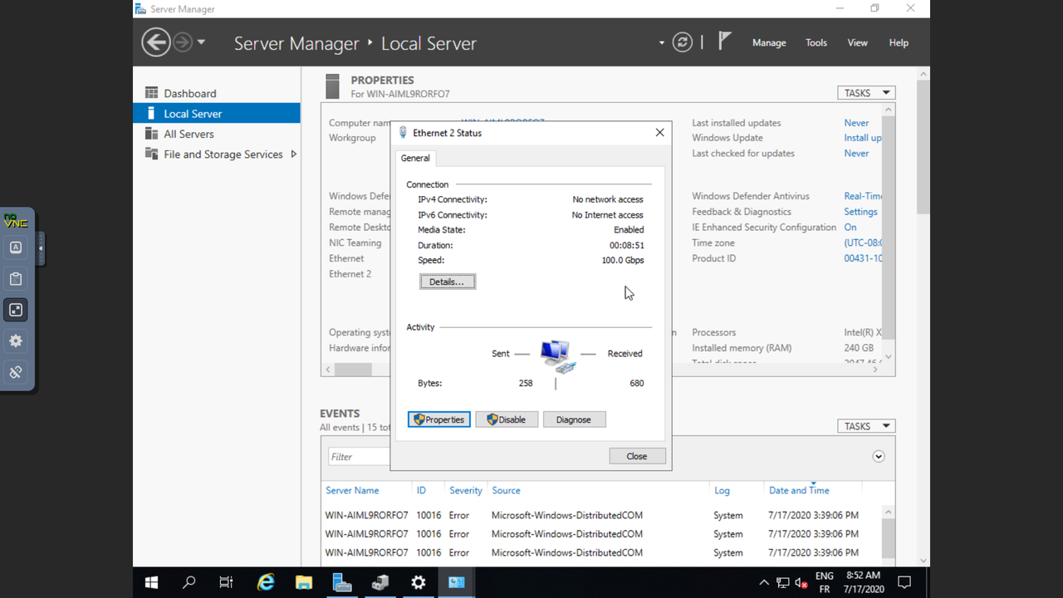Click the noVNC clipboard icon
The height and width of the screenshot is (598, 1063).
tap(16, 278)
